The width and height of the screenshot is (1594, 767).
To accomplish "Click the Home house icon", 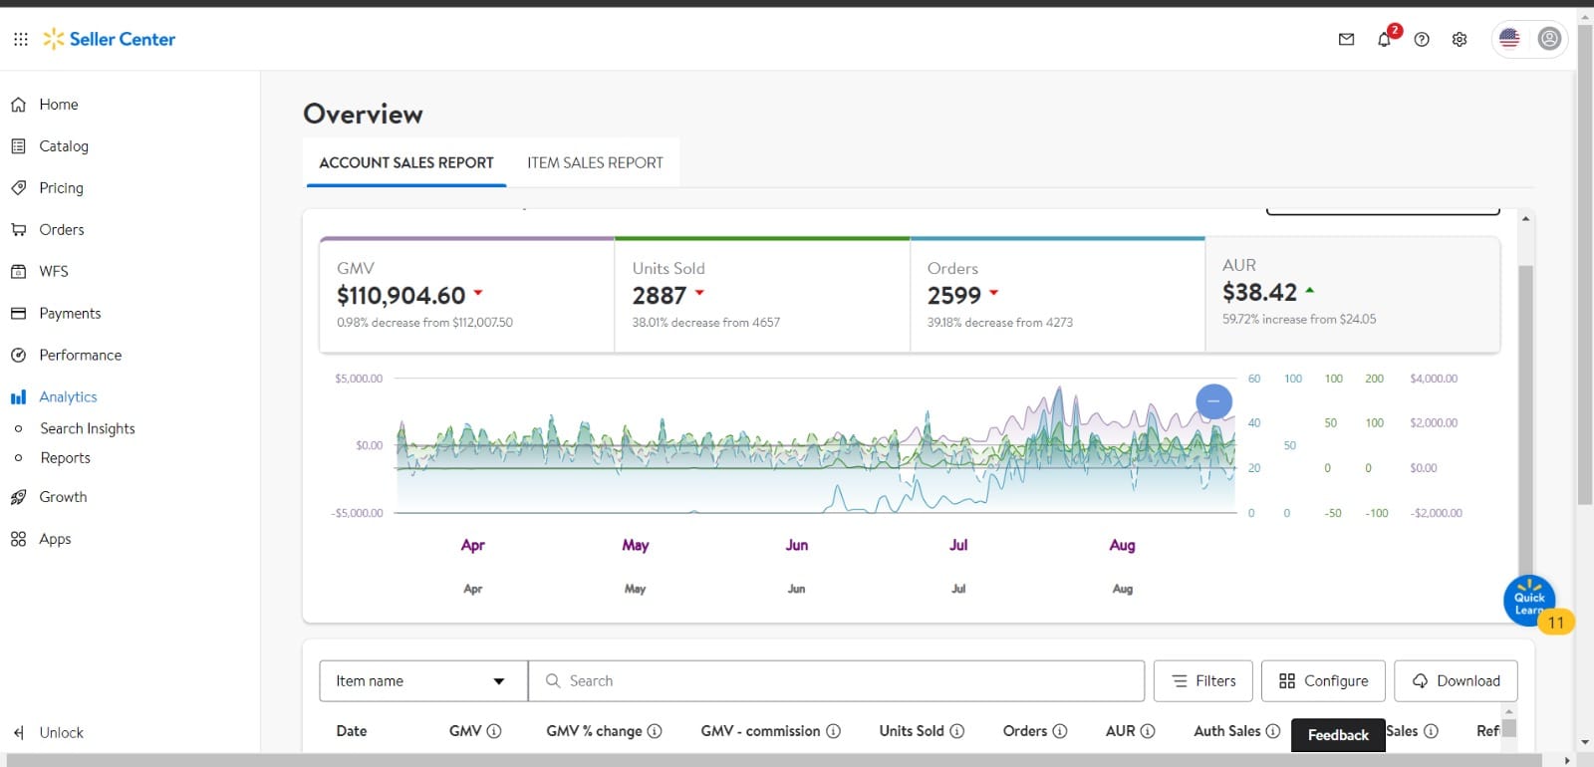I will coord(18,105).
